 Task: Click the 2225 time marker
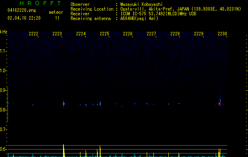click(104, 34)
